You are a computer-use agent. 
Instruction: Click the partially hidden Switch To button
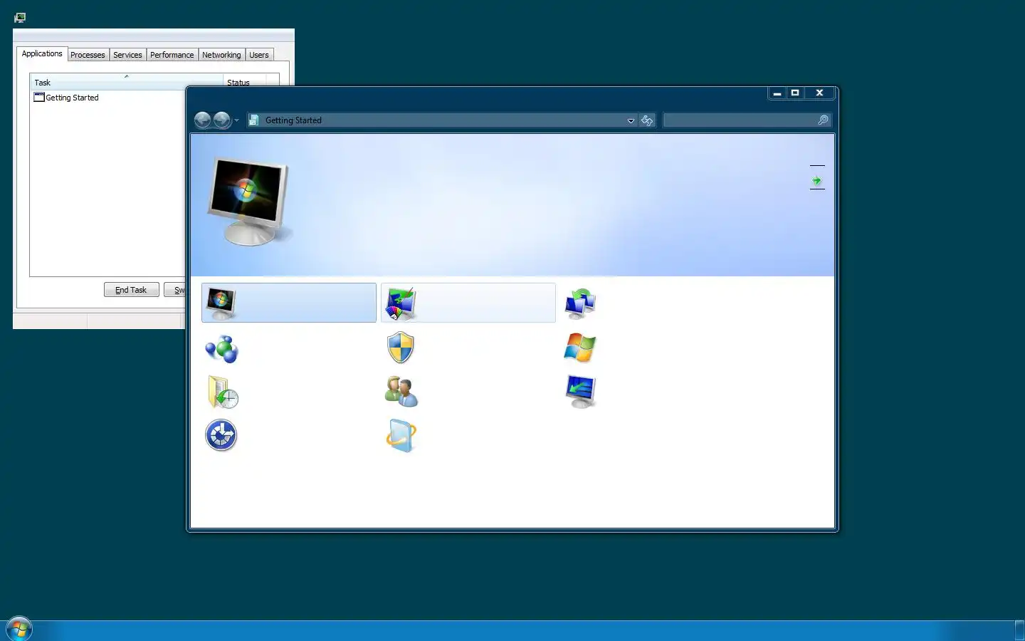click(175, 290)
